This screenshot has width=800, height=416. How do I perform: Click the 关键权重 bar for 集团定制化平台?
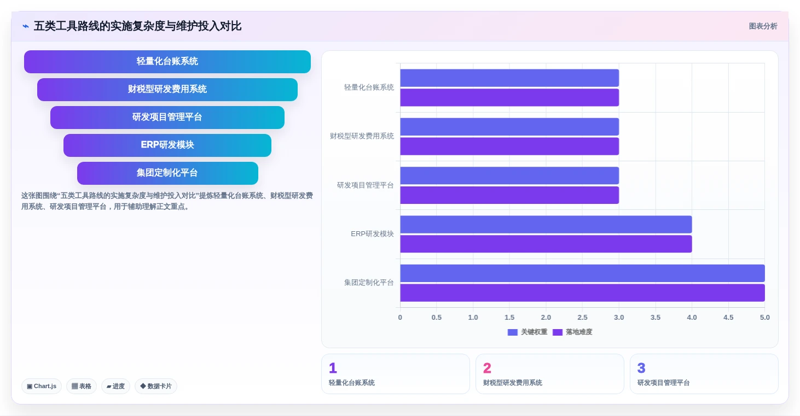tap(582, 273)
